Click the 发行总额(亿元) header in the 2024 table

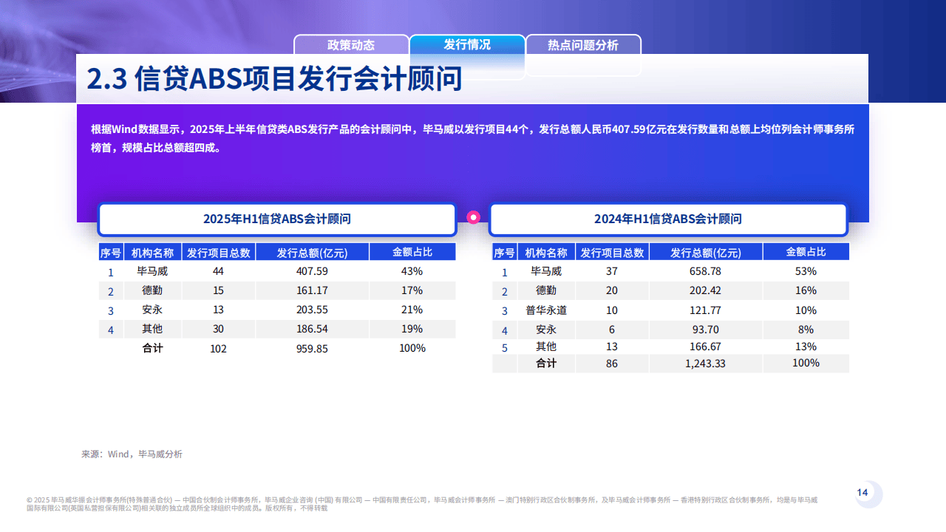[x=706, y=251]
